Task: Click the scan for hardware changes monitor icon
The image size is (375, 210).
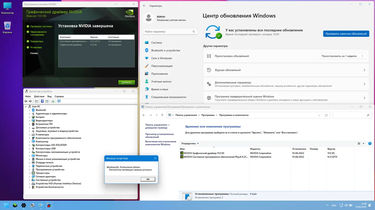Action: tap(59, 101)
